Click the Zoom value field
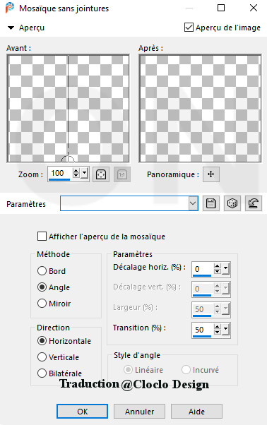 60,173
